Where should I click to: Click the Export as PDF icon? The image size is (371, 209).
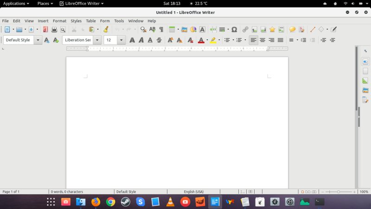(x=45, y=29)
